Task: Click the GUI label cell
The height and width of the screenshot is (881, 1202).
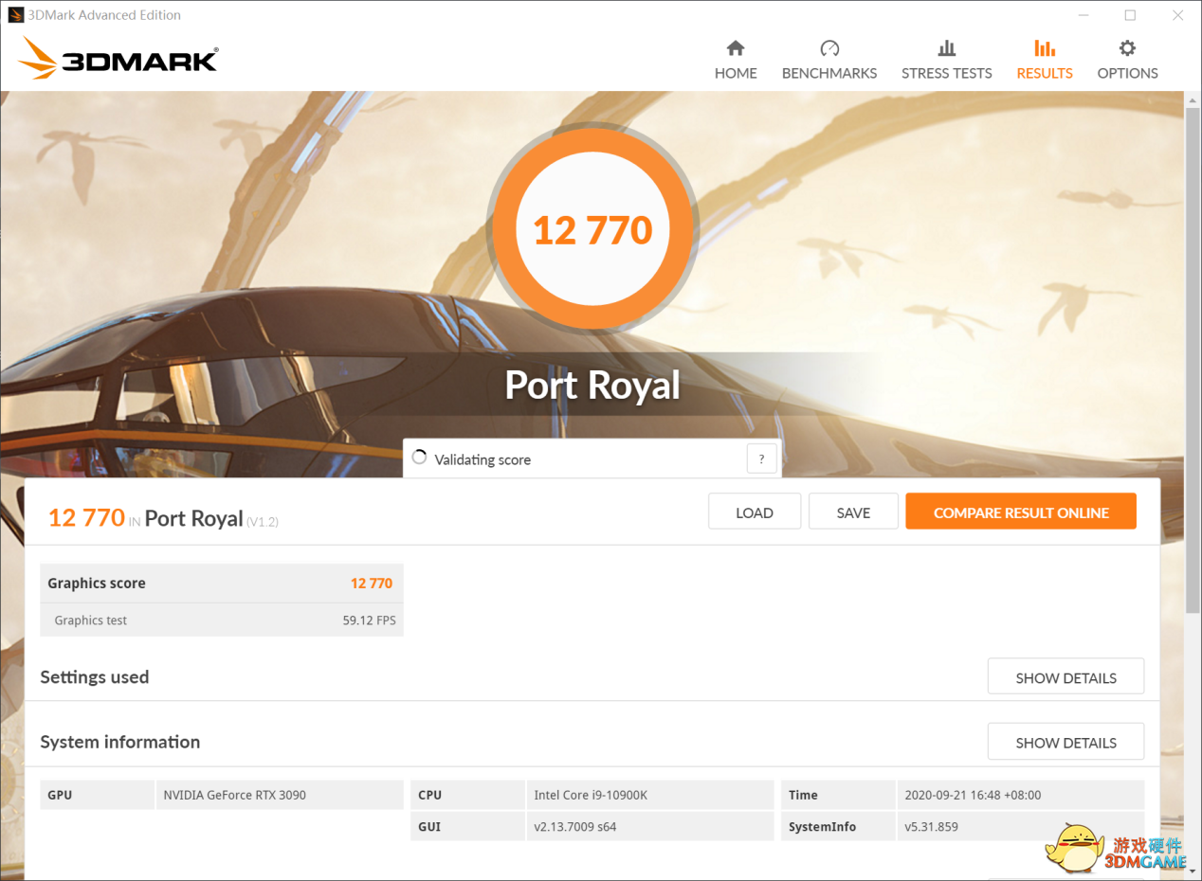Action: coord(467,826)
